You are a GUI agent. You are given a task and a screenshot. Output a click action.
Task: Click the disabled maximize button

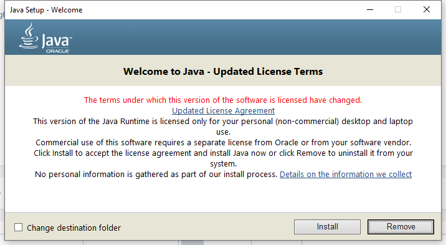[x=398, y=10]
